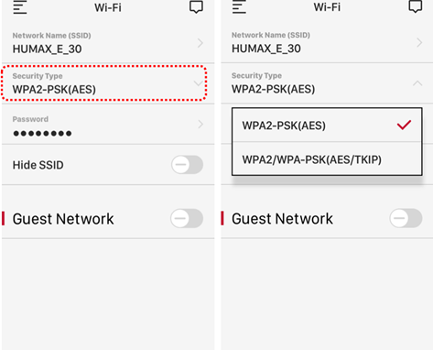Expand Security Type dropdown on left screen
Image resolution: width=433 pixels, height=350 pixels.
click(x=104, y=83)
